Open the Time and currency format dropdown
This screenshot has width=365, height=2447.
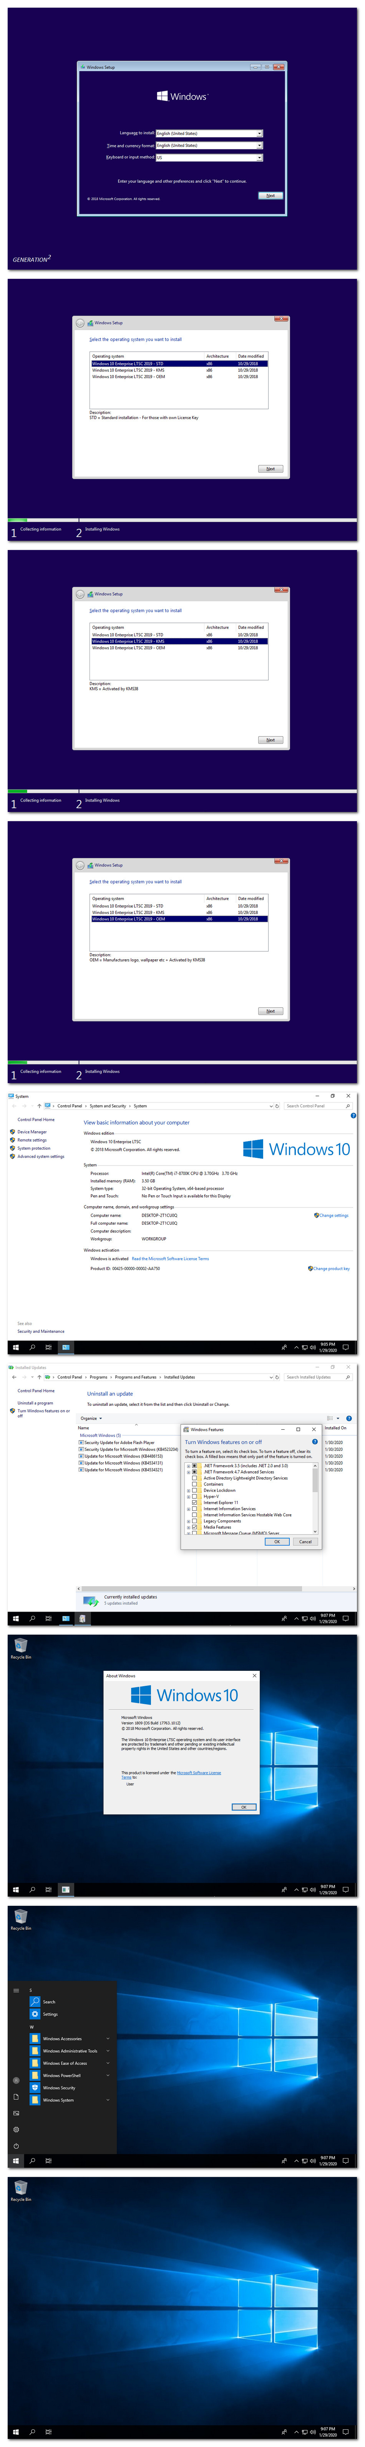point(209,145)
